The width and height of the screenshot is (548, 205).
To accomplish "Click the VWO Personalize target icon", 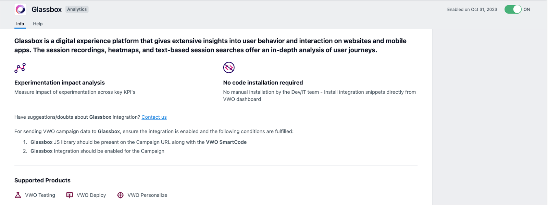I will coord(121,195).
